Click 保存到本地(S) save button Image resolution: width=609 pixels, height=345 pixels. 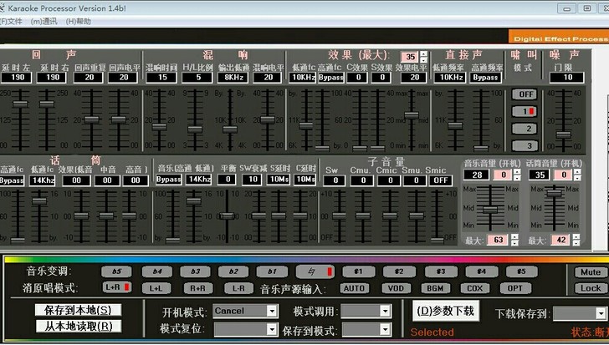point(78,310)
